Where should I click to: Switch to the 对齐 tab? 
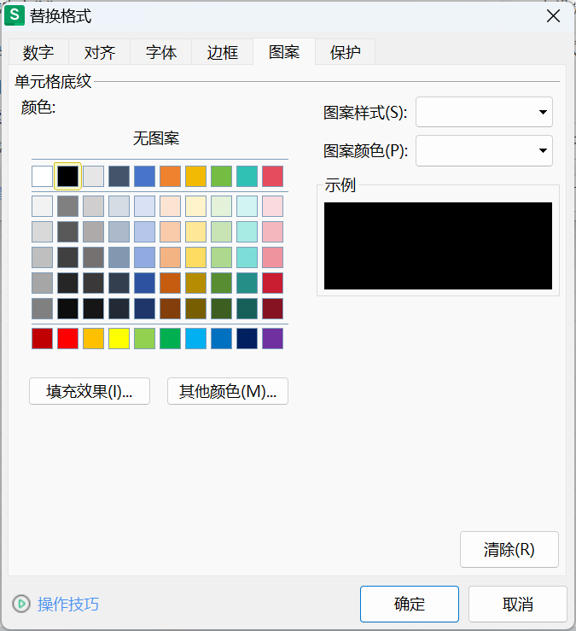(100, 52)
